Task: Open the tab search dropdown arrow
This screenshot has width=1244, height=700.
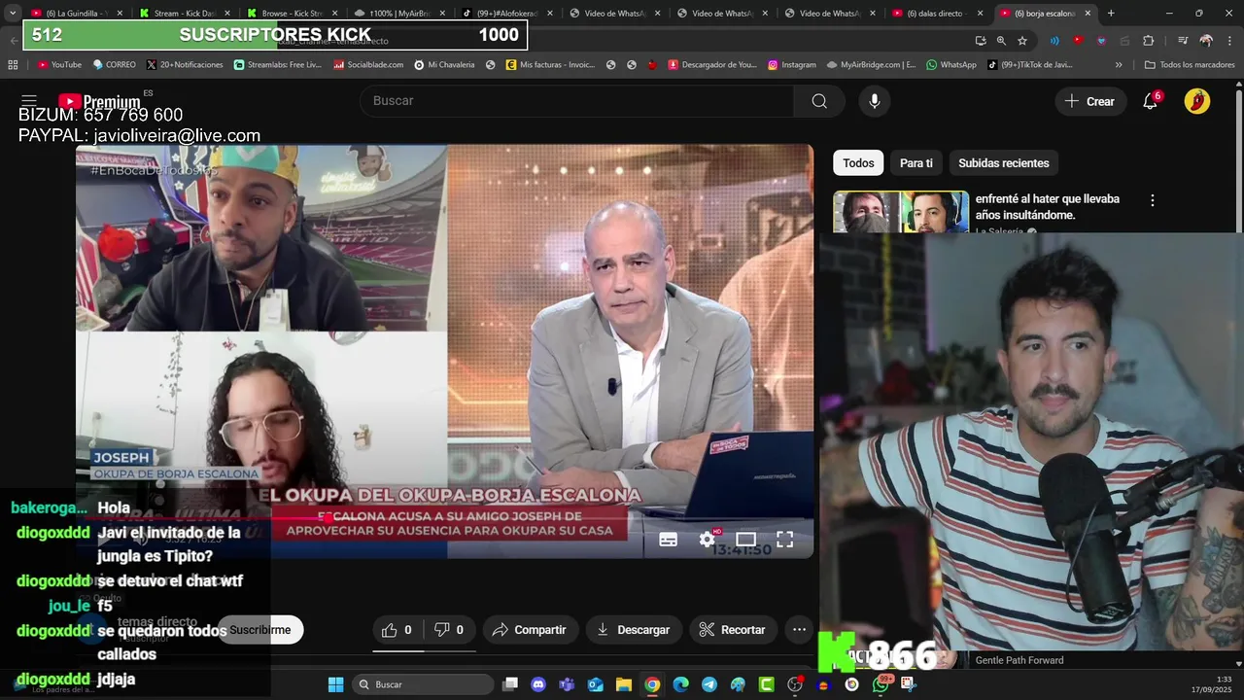Action: 13,14
